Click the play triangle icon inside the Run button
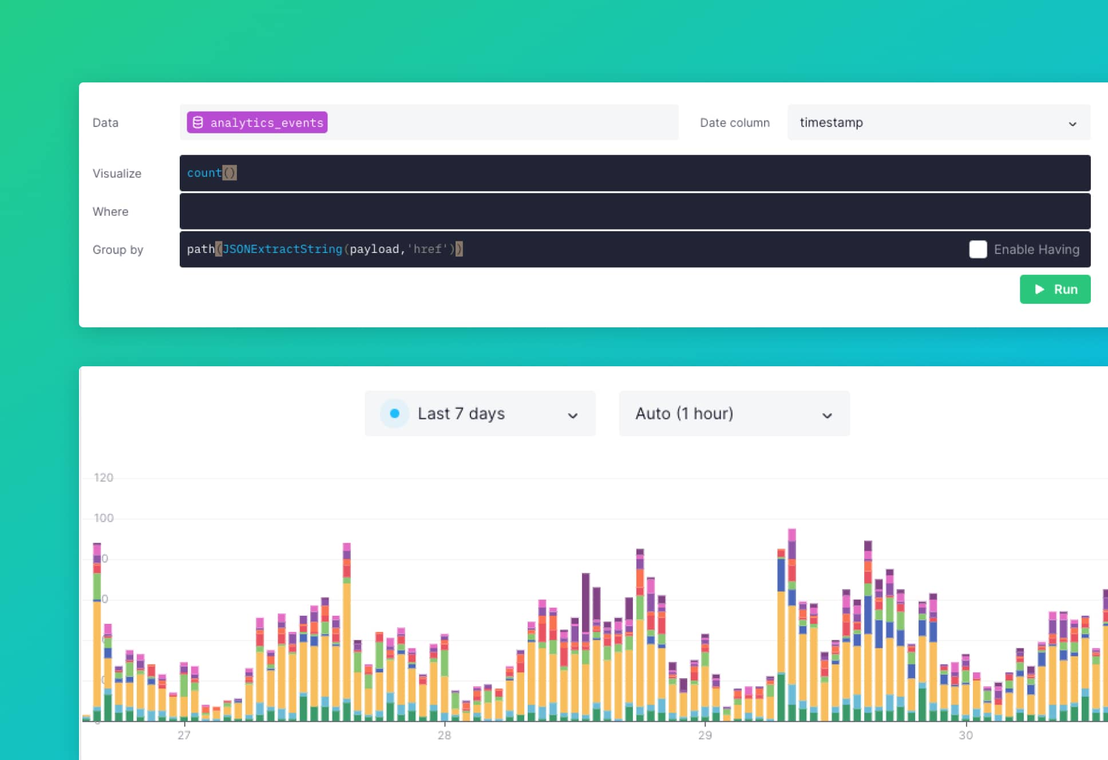Image resolution: width=1108 pixels, height=760 pixels. (1039, 290)
